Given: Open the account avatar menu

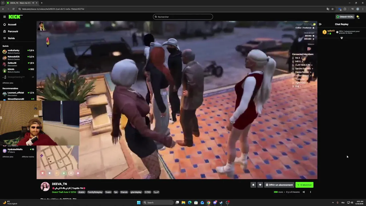Looking at the screenshot, I should point(358,17).
